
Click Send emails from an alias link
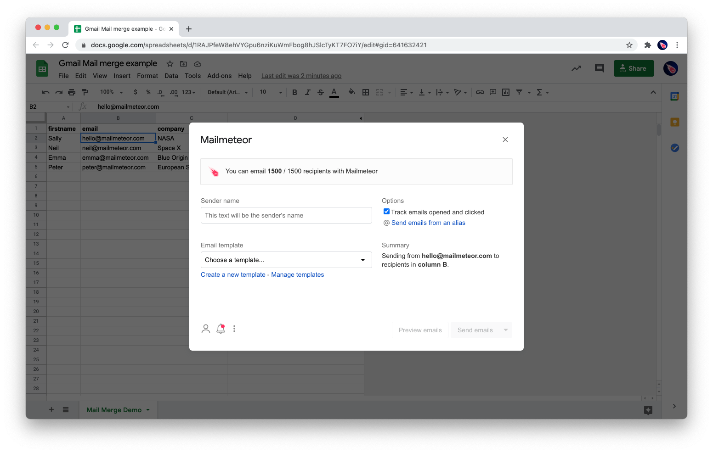(x=428, y=223)
